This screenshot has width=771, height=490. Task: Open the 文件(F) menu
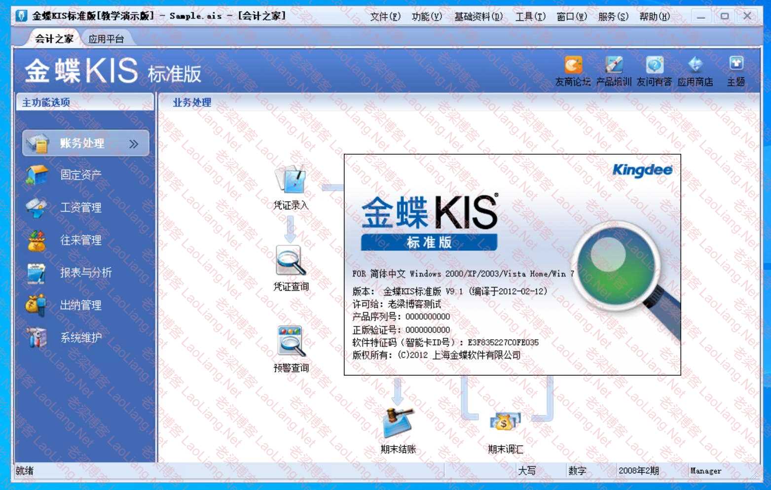click(x=385, y=17)
